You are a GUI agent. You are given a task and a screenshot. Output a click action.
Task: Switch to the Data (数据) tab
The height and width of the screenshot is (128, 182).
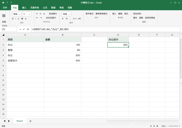click(x=53, y=7)
